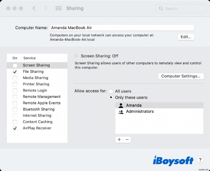Click inside the Computer Name field

[x=122, y=28]
